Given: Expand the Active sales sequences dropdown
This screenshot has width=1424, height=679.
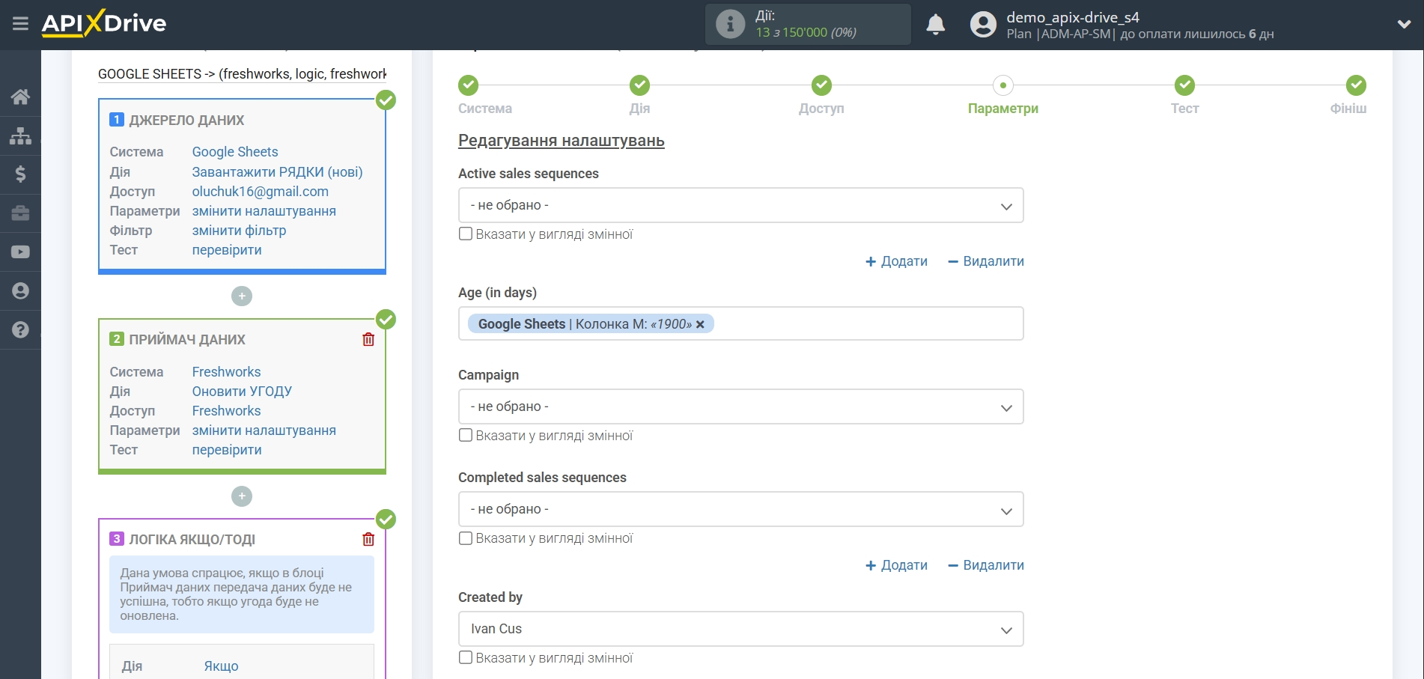Looking at the screenshot, I should (740, 206).
